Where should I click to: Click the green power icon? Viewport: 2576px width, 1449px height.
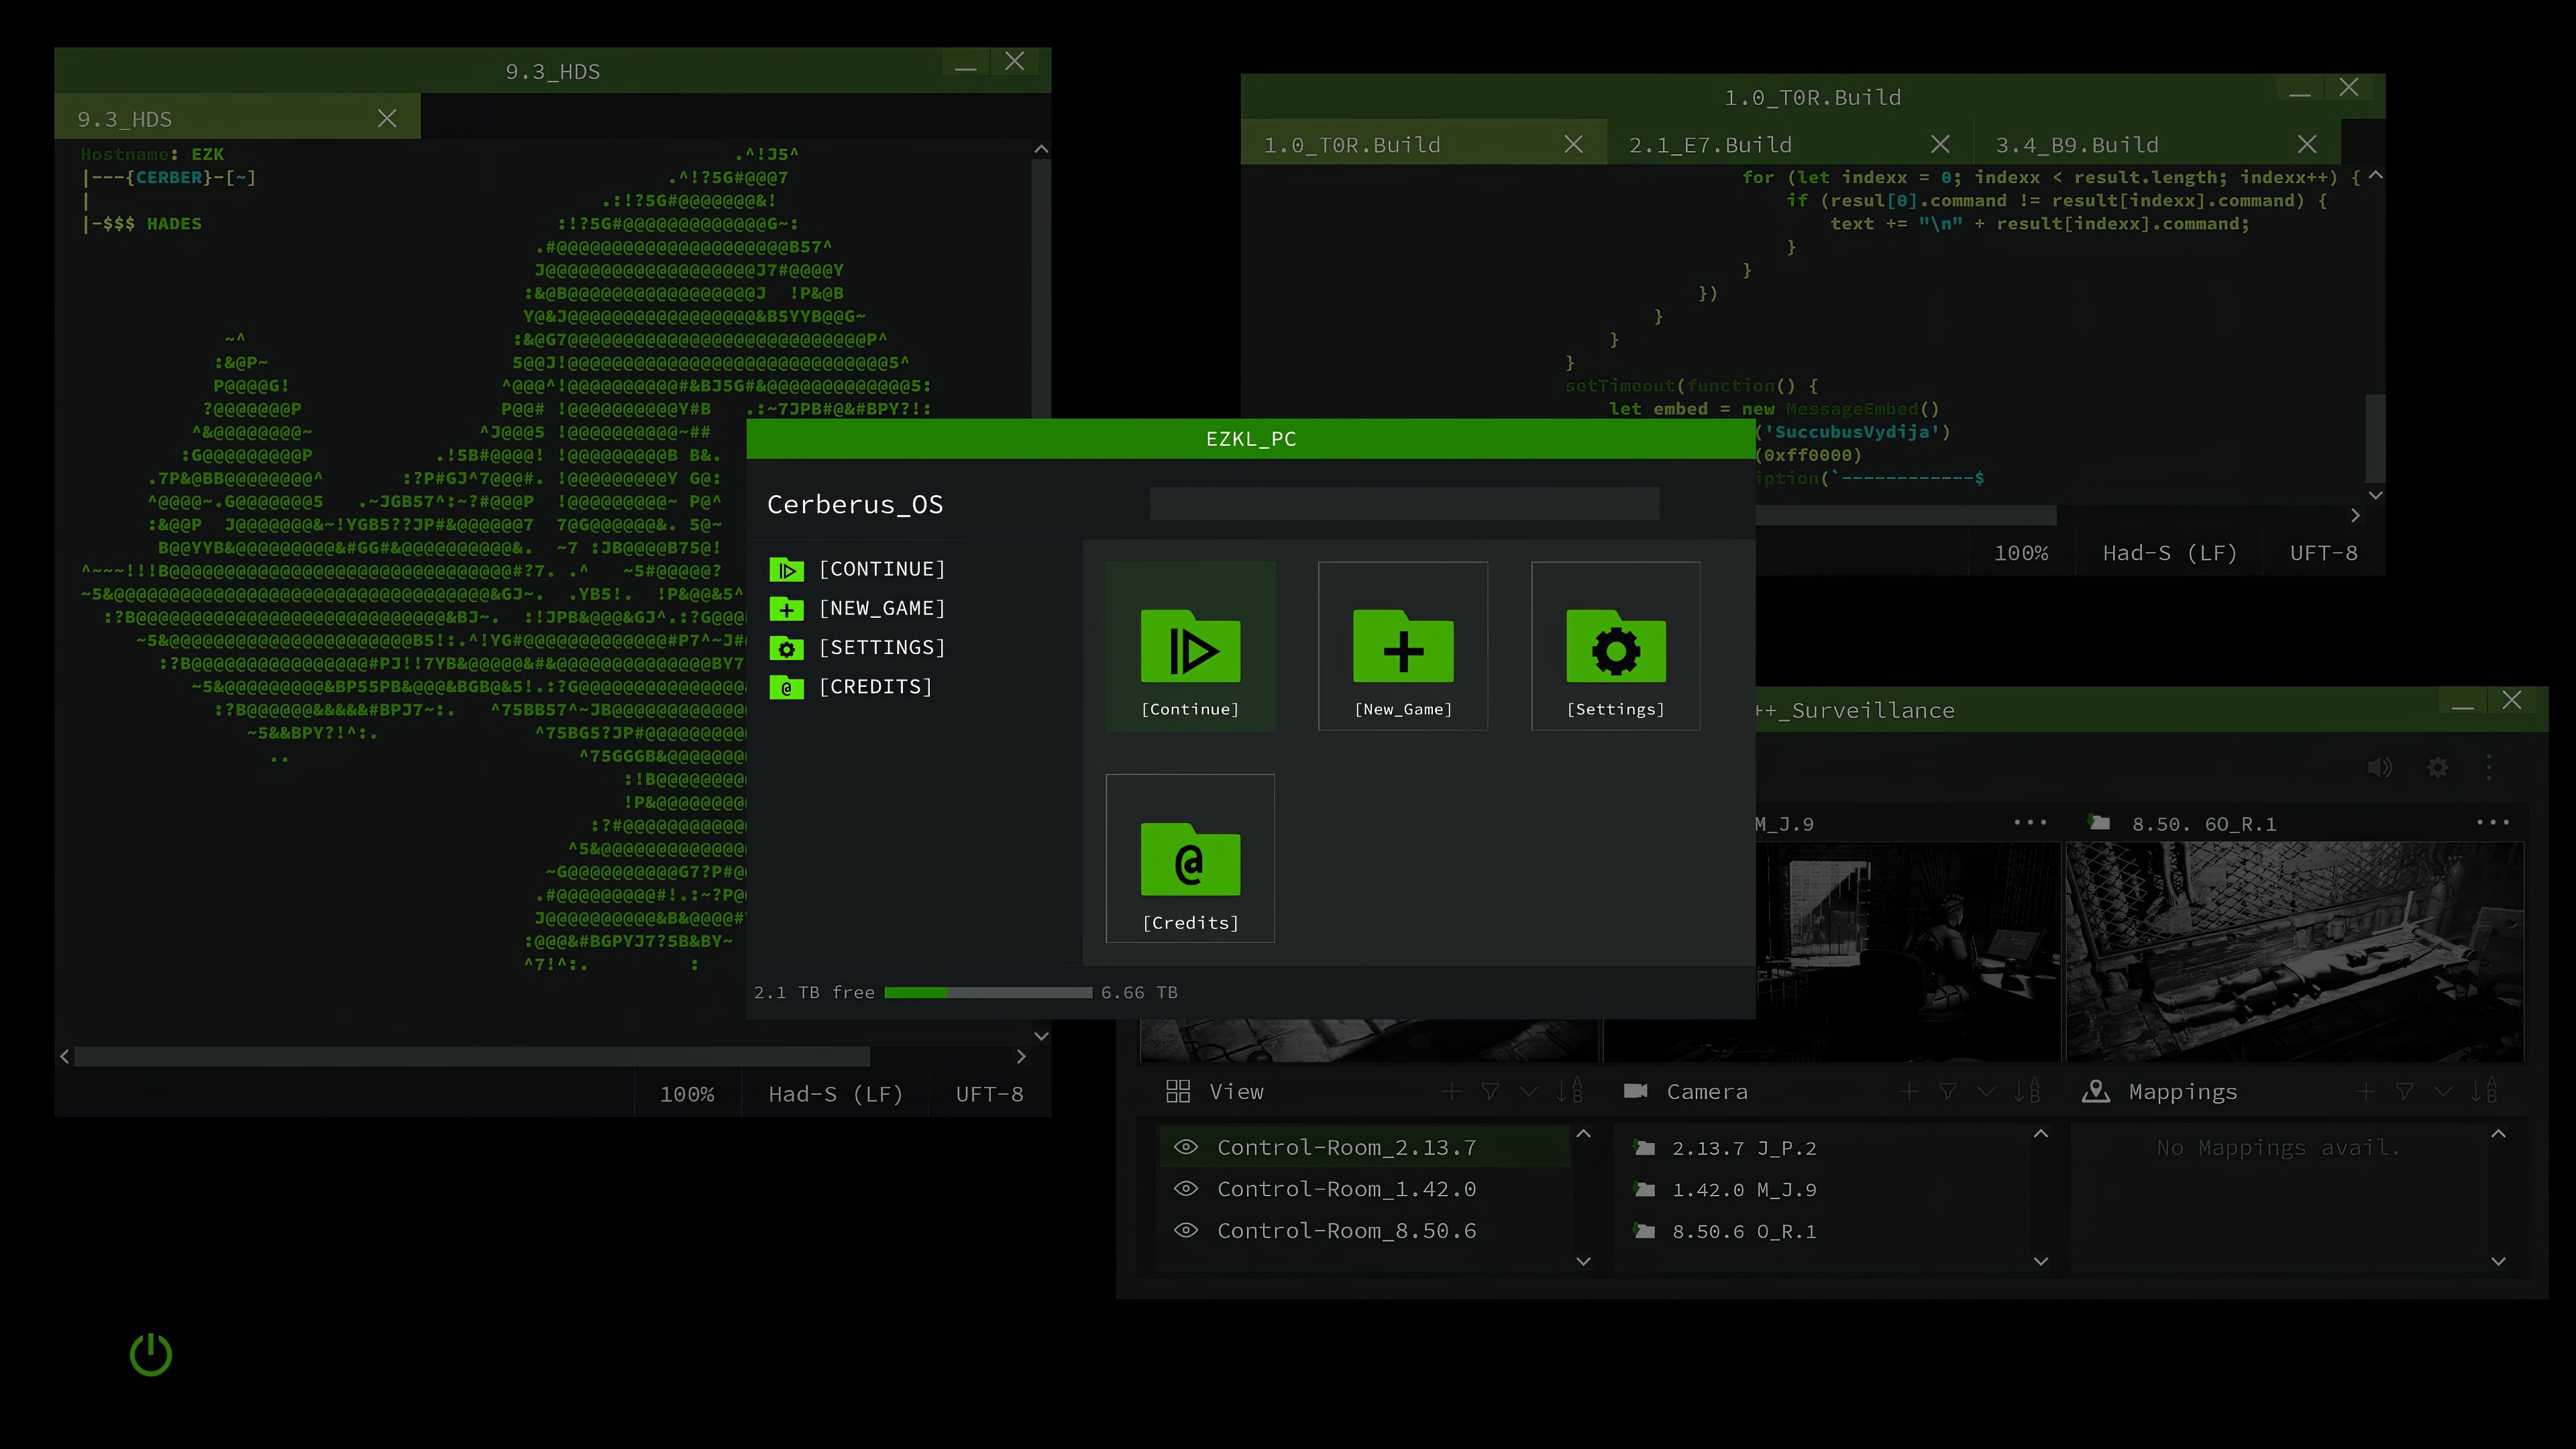coord(151,1355)
